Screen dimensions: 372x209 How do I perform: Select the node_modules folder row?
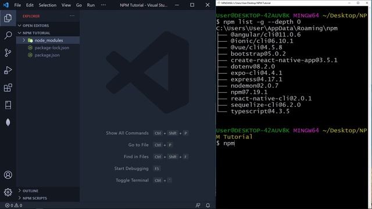coord(48,40)
